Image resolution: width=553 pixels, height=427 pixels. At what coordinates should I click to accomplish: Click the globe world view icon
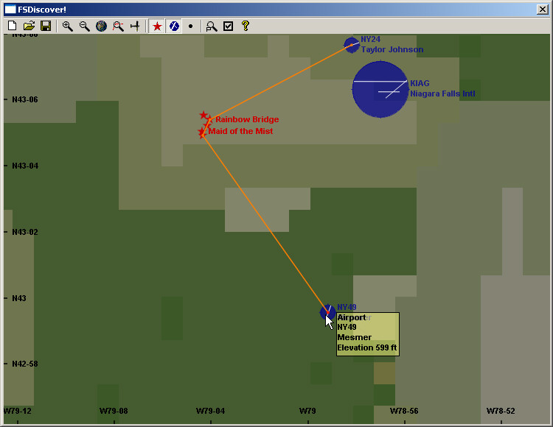pos(101,26)
